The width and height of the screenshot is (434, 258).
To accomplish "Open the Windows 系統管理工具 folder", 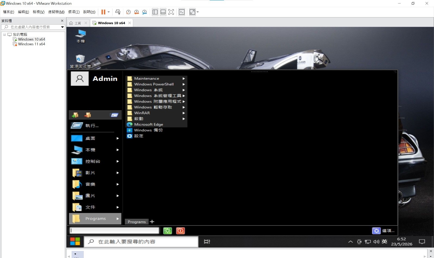I will (157, 96).
